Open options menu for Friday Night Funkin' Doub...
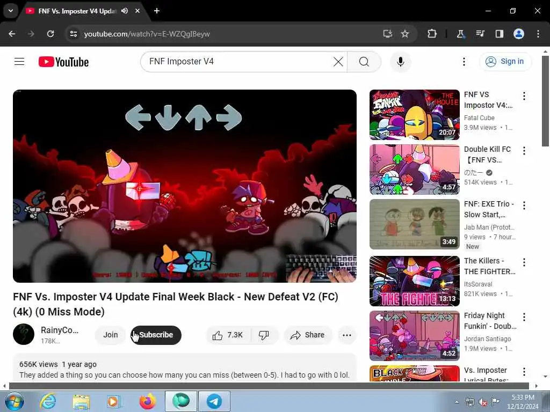 tap(524, 317)
